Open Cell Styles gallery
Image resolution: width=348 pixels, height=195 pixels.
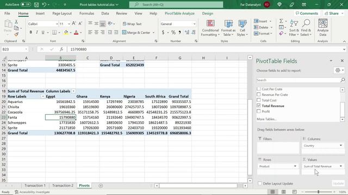(242, 28)
